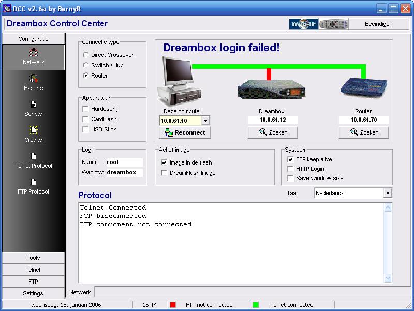This screenshot has height=311, width=414.
Task: Click Zoeken under Router
Action: (x=364, y=132)
